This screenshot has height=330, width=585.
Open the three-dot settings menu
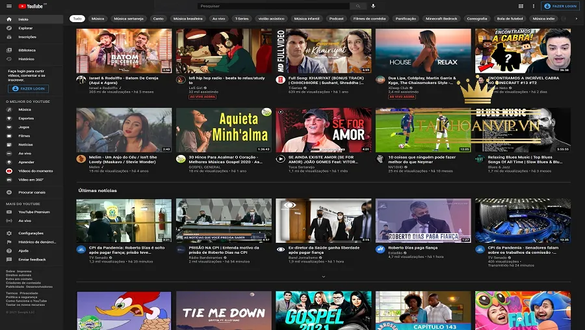click(534, 6)
